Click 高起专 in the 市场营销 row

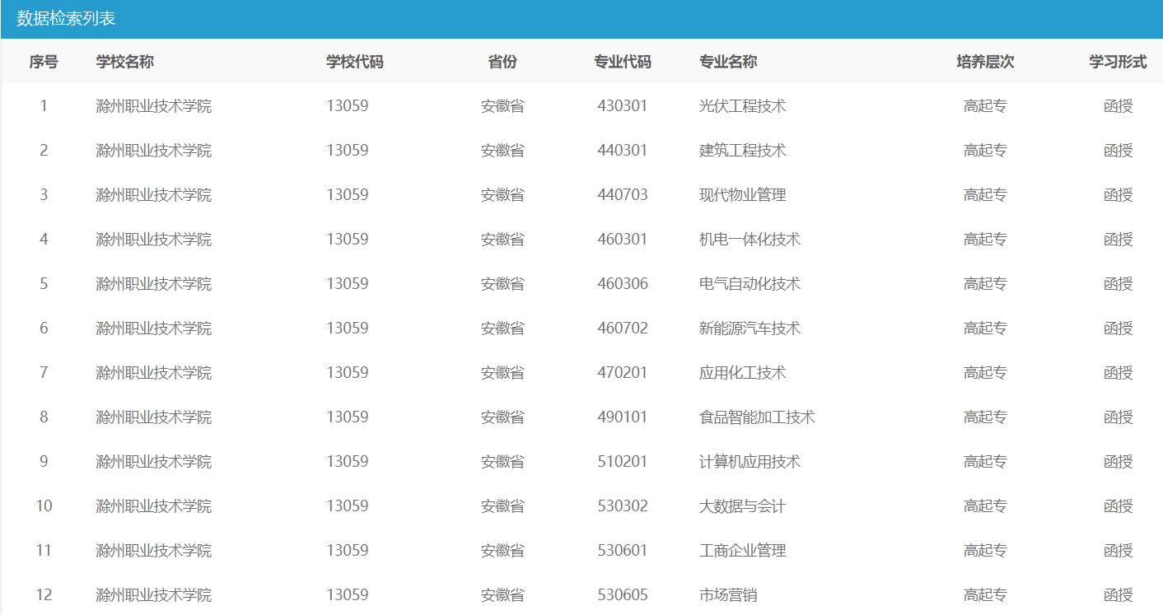985,595
